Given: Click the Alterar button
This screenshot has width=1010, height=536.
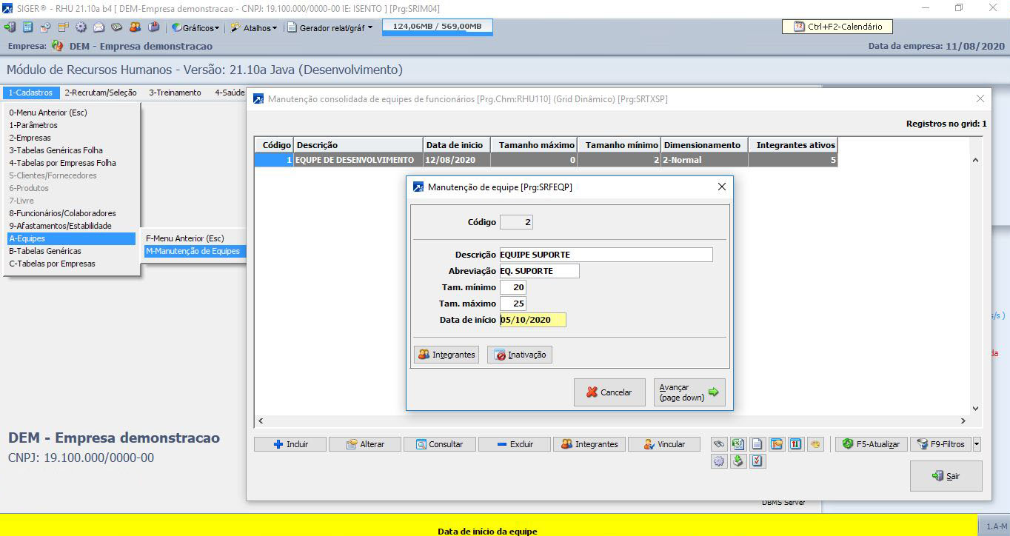Looking at the screenshot, I should pos(365,444).
